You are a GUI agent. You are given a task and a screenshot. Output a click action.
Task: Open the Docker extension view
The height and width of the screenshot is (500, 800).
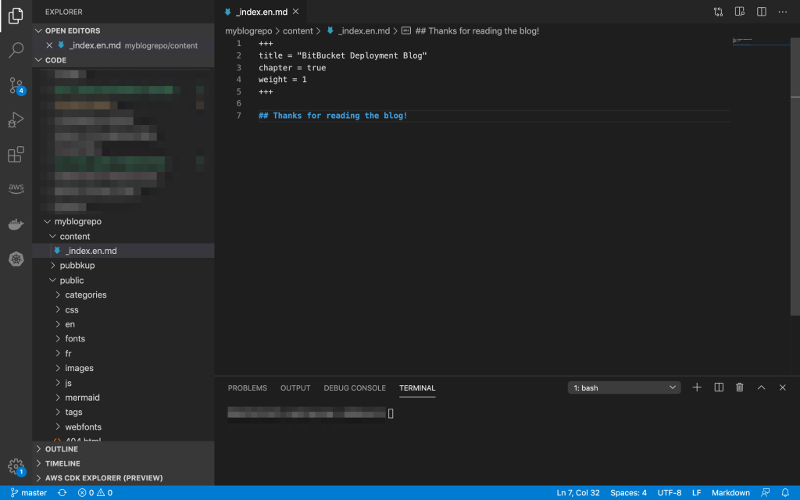click(x=16, y=223)
